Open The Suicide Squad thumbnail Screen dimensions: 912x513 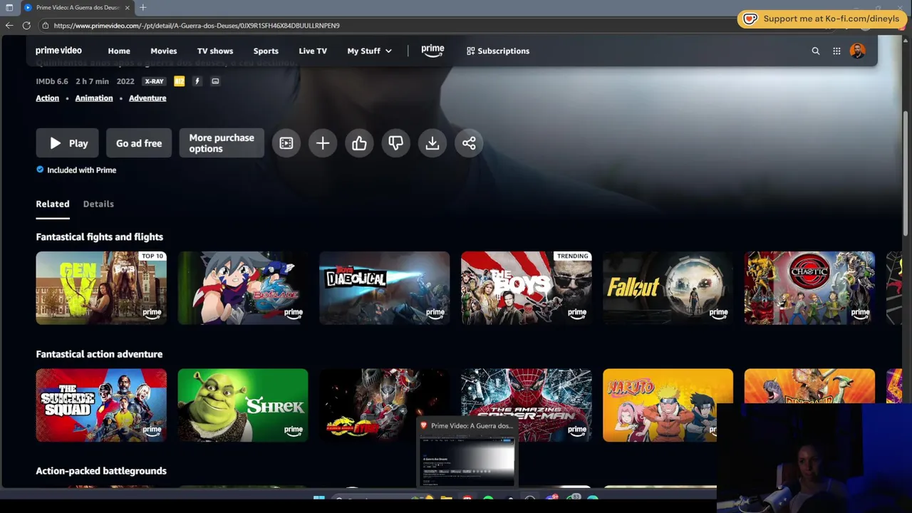(101, 405)
